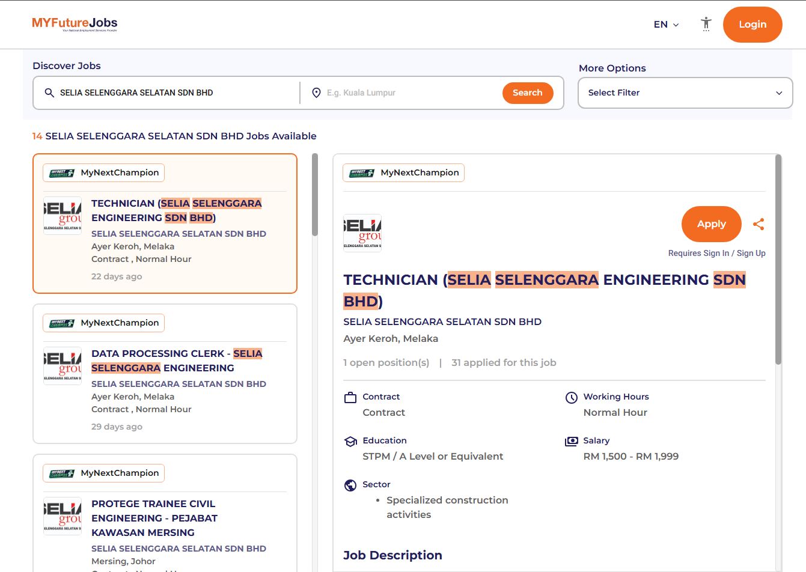Click the Apply button
The height and width of the screenshot is (572, 806).
(712, 224)
